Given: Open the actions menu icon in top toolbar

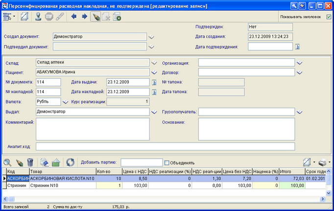Looking at the screenshot, I should coord(7,17).
